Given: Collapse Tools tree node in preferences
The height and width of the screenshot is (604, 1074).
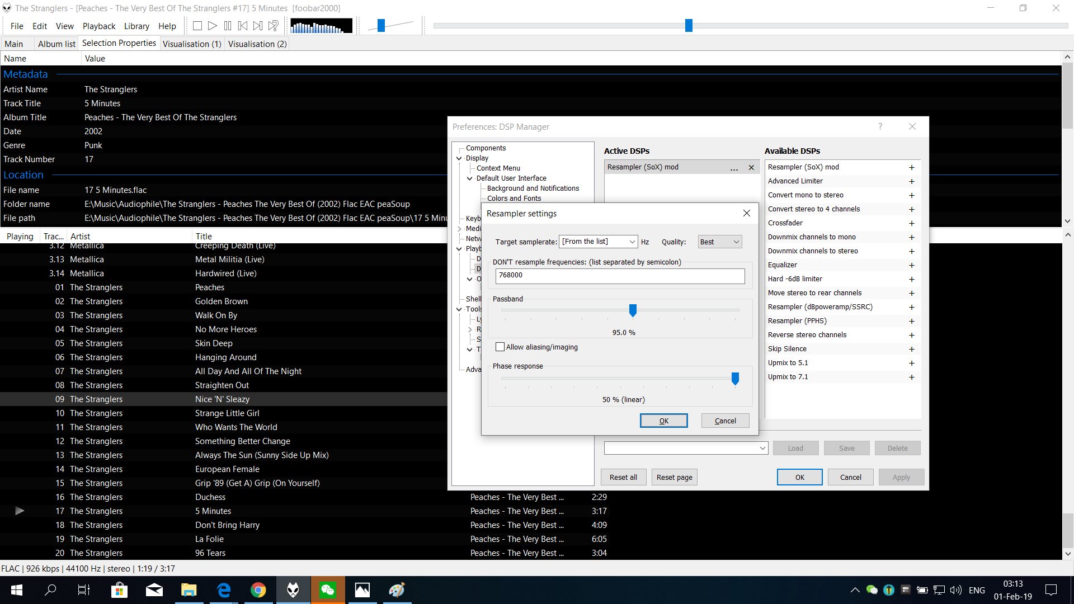Looking at the screenshot, I should tap(459, 309).
